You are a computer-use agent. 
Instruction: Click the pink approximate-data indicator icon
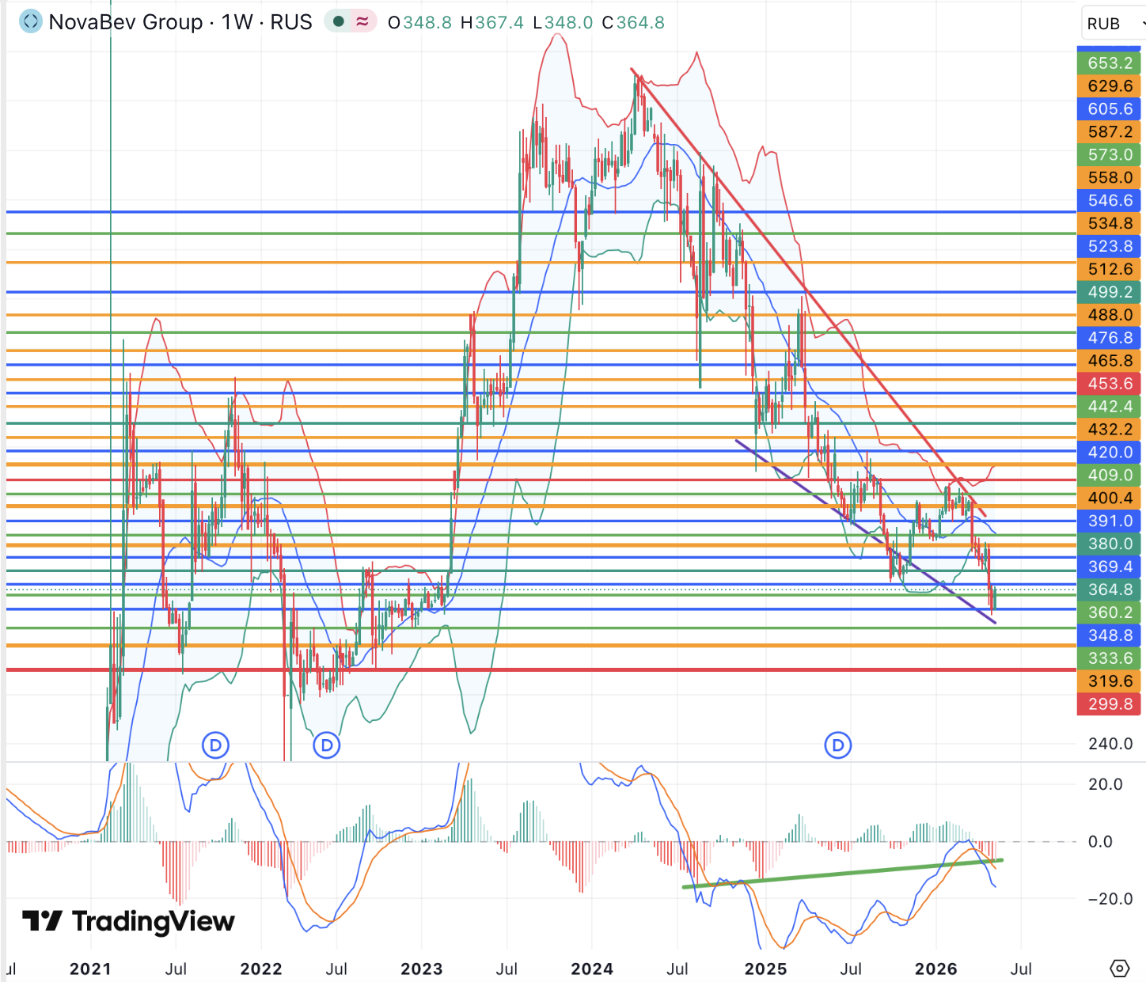[362, 21]
